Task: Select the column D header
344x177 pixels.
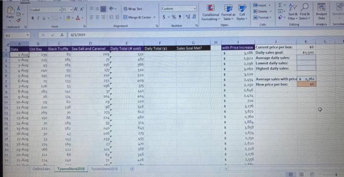Action: tap(90, 43)
